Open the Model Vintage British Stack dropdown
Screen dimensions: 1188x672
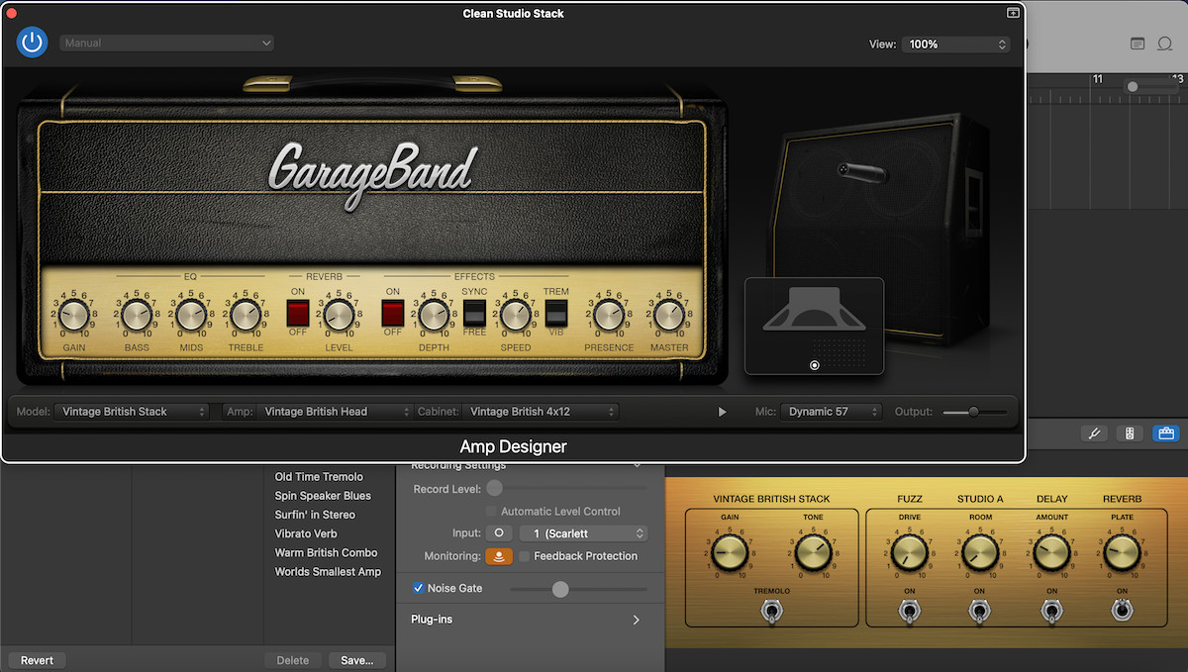(132, 412)
